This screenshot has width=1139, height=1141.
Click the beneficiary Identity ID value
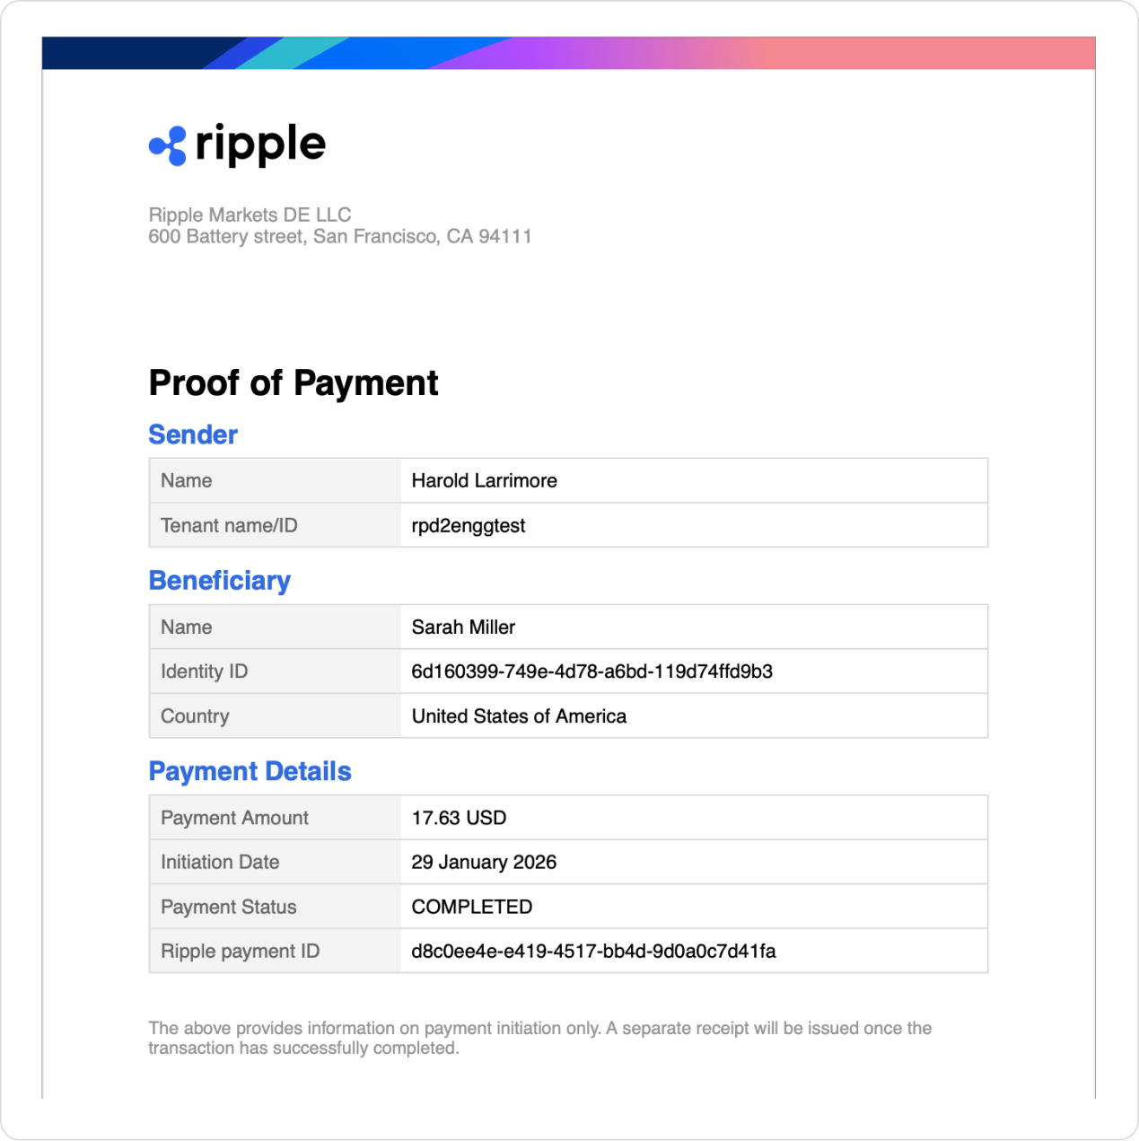click(x=591, y=671)
